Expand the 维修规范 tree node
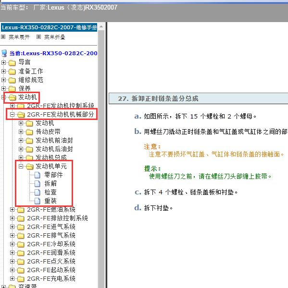288x288 pixels. pyautogui.click(x=3, y=80)
